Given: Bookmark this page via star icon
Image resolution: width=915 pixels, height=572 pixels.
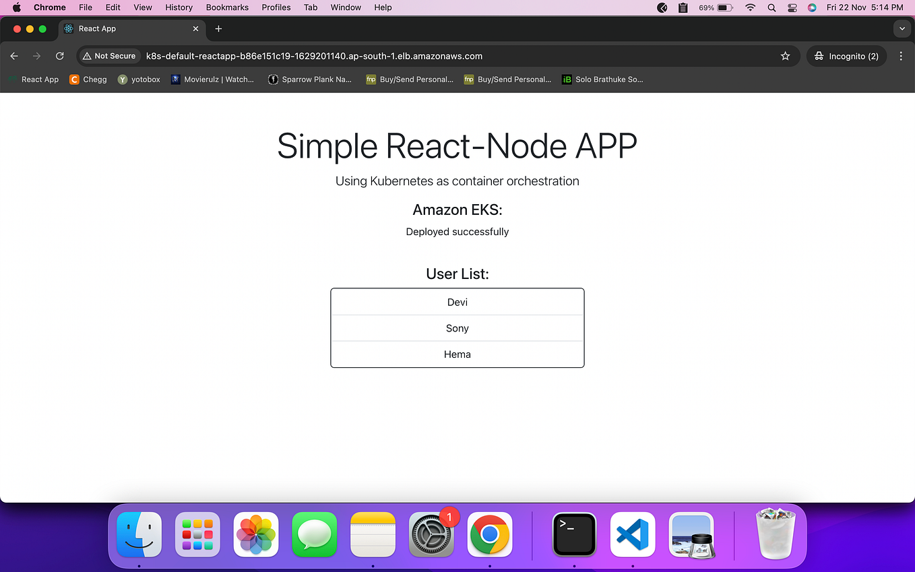Looking at the screenshot, I should click(785, 56).
